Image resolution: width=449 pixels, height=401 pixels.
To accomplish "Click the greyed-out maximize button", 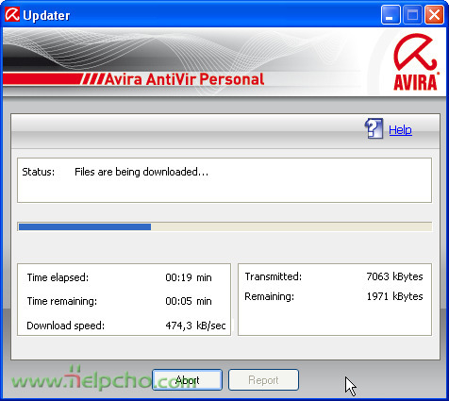I will (412, 14).
